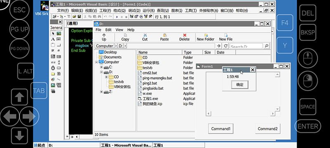Click Save Project floppy icon in VB toolbar

79,17
